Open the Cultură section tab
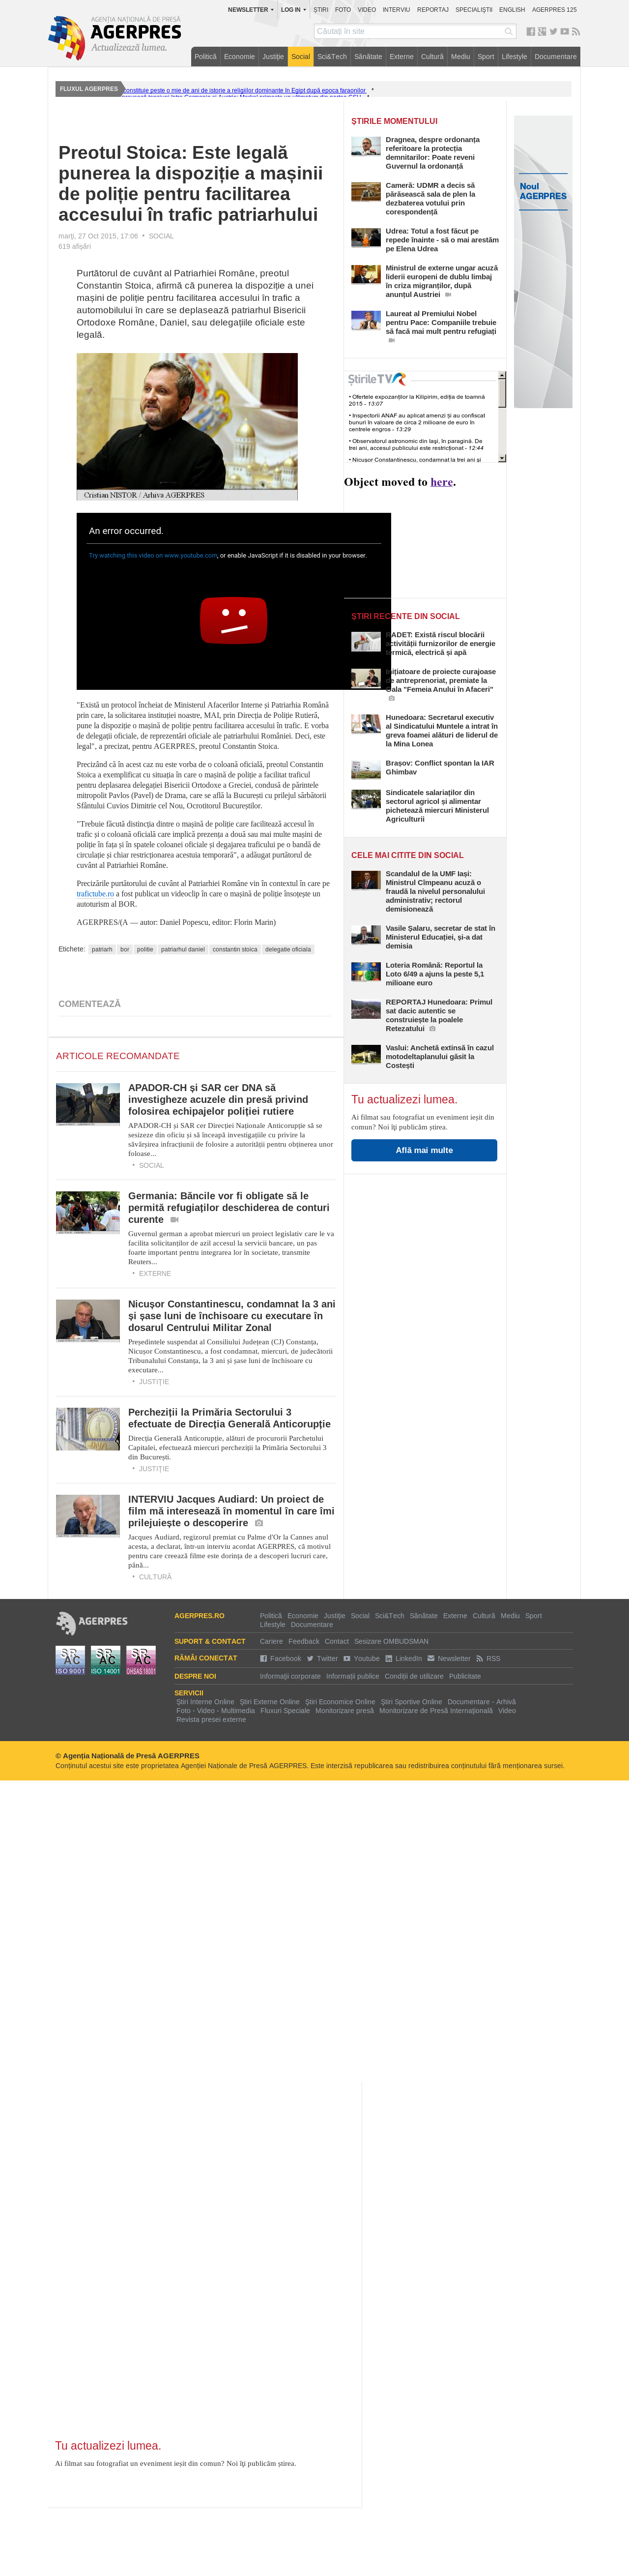 pyautogui.click(x=432, y=57)
